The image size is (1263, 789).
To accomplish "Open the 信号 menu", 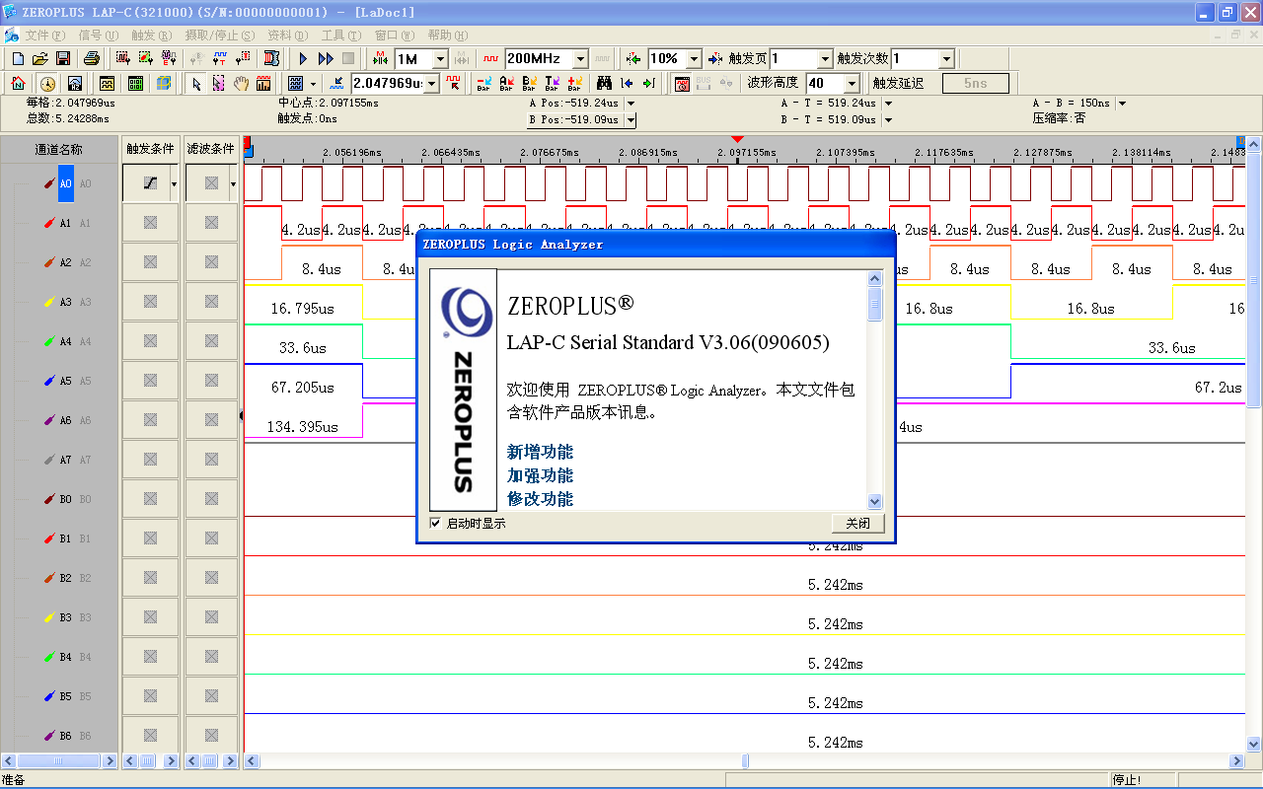I will (98, 36).
